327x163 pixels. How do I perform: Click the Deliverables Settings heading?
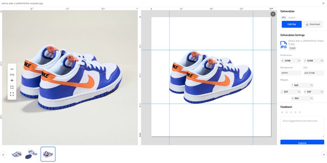pyautogui.click(x=293, y=35)
